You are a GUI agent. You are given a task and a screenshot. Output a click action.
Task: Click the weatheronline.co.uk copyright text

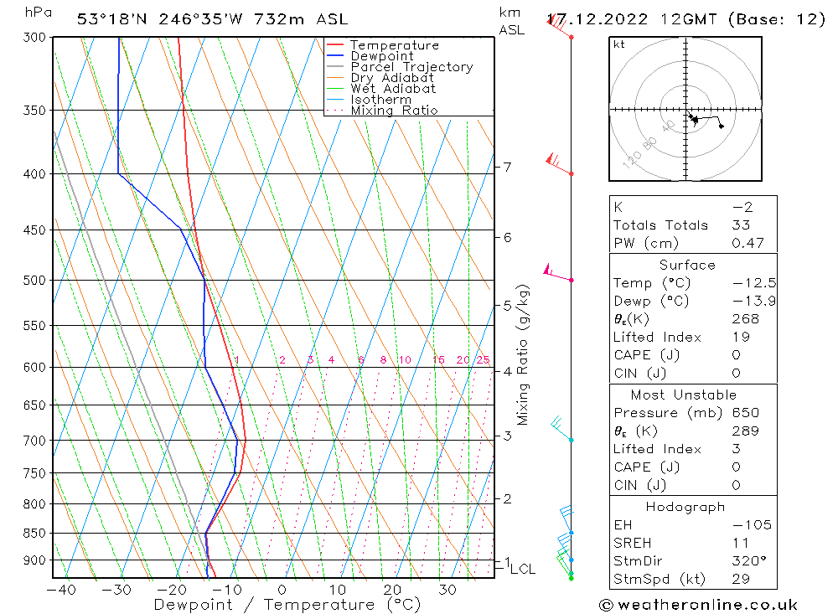point(698,605)
